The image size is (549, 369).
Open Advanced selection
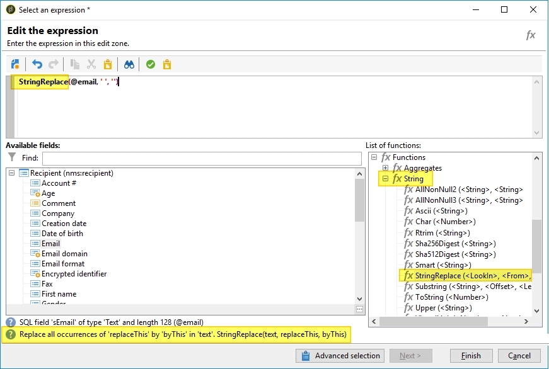tap(341, 356)
